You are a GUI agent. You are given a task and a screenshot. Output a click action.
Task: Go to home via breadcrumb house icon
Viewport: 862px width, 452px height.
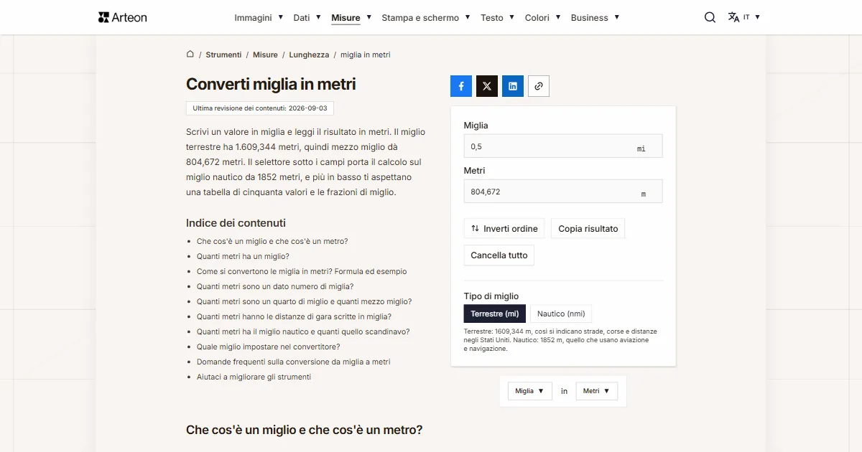coord(190,54)
